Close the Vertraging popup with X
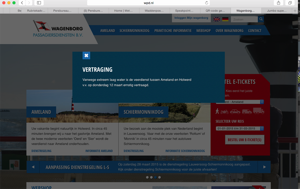Viewport: 300px width, 189px height. point(86,55)
